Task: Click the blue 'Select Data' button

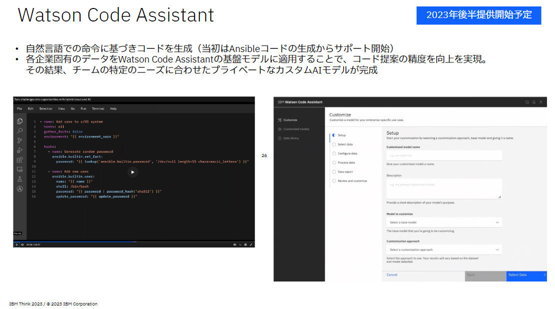Action: coord(526,275)
